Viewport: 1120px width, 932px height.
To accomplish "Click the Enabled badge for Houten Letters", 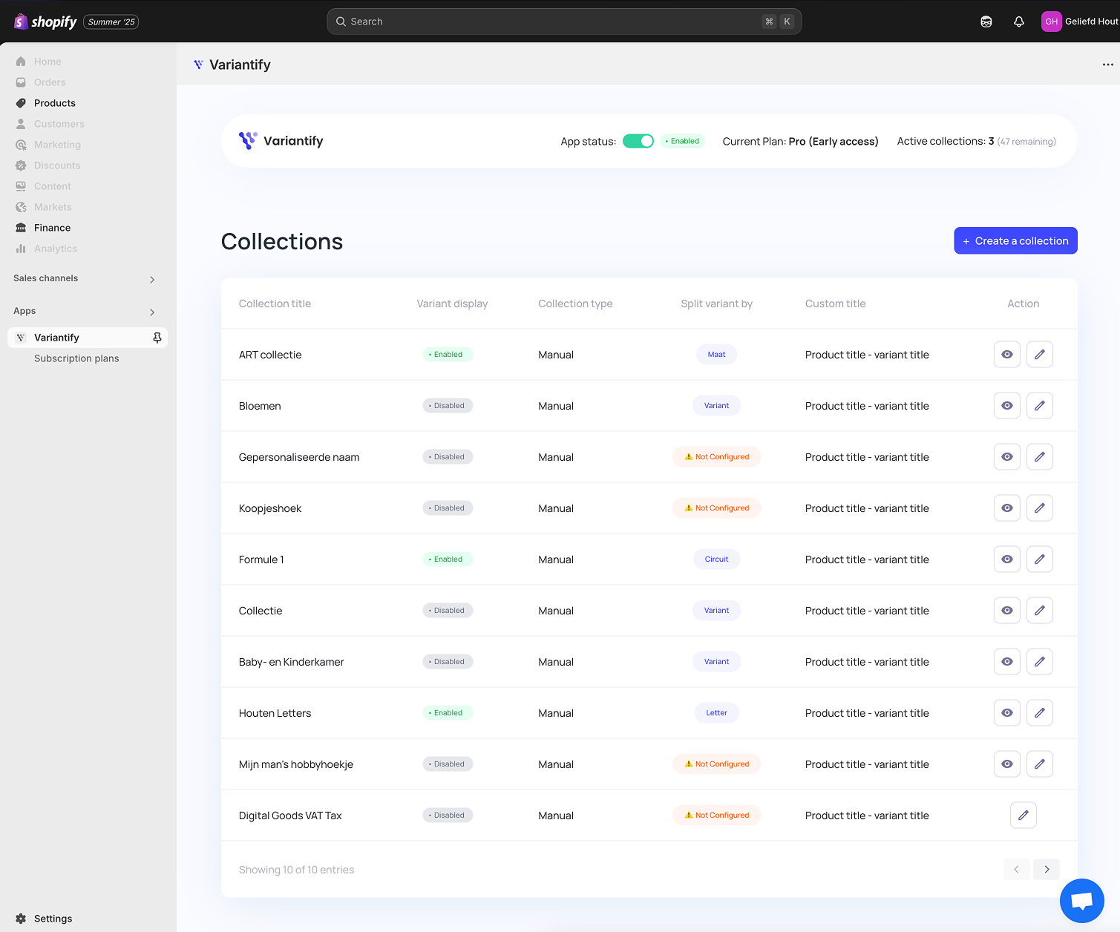I will click(448, 713).
